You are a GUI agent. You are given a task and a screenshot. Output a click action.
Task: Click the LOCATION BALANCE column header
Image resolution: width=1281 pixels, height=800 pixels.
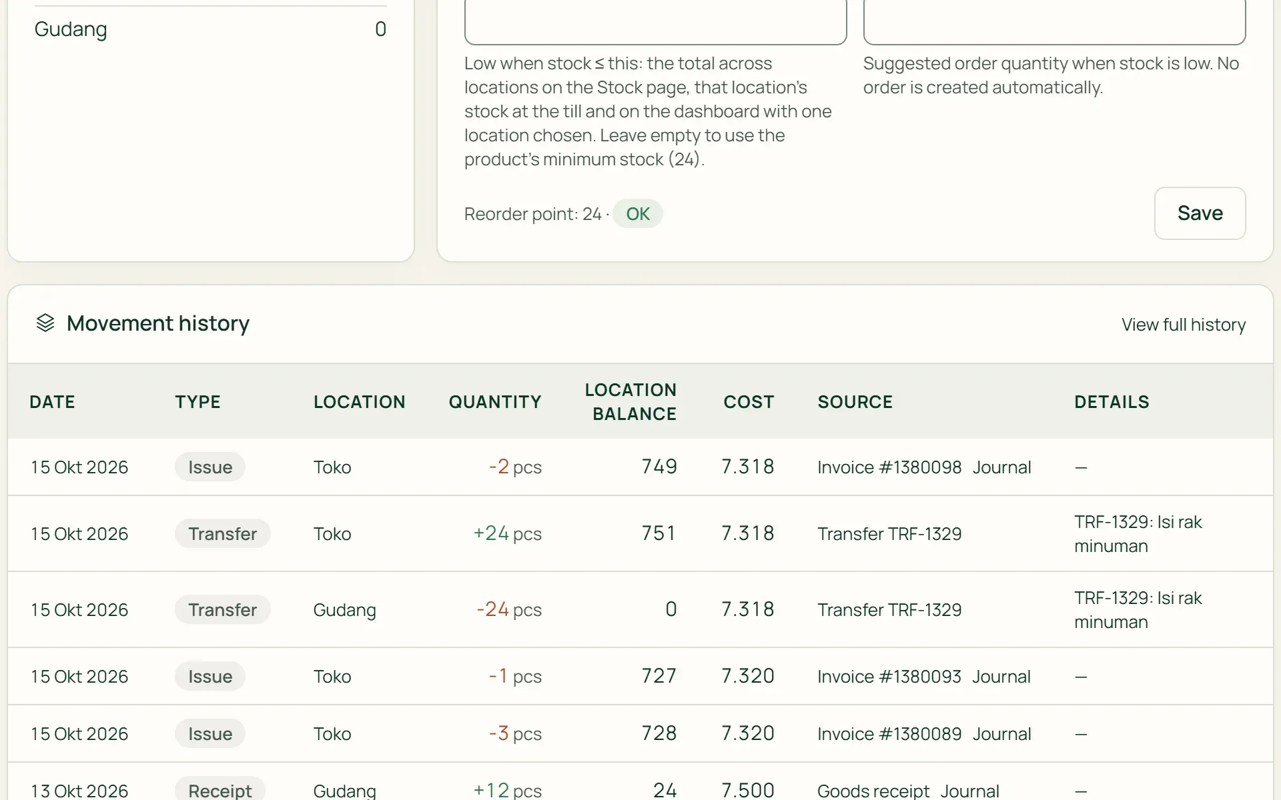(630, 402)
